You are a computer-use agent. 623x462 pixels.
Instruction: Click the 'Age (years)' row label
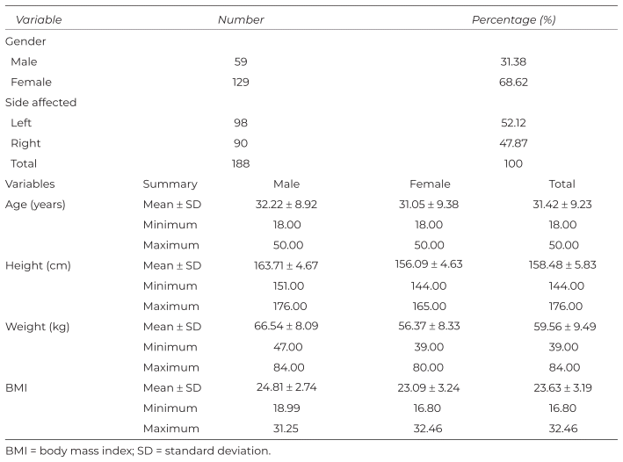37,205
